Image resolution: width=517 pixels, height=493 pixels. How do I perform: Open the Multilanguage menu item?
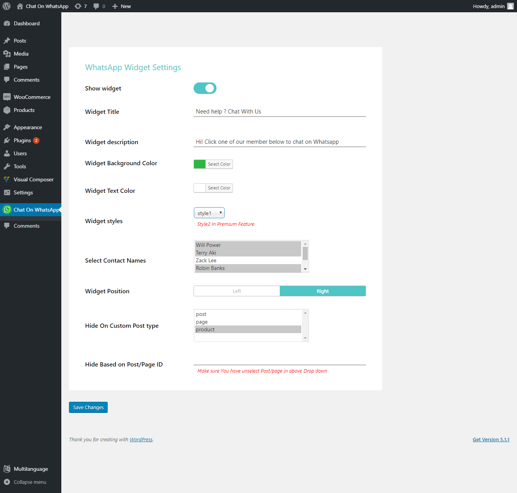31,469
